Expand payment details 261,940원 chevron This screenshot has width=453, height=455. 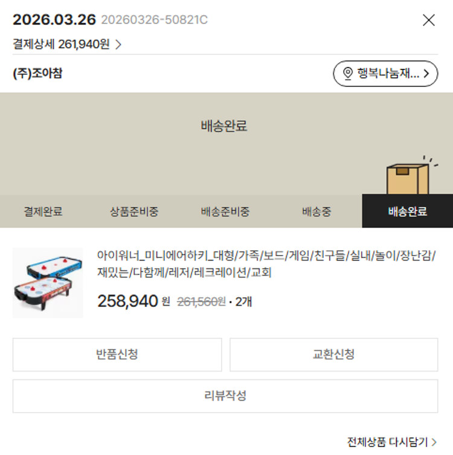coord(118,44)
